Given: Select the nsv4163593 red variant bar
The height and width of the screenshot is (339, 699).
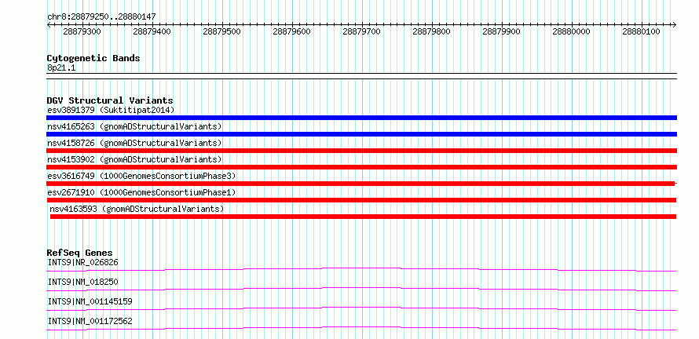Looking at the screenshot, I should tap(364, 217).
